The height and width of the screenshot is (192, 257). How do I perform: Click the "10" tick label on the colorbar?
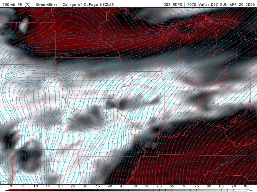point(36,186)
